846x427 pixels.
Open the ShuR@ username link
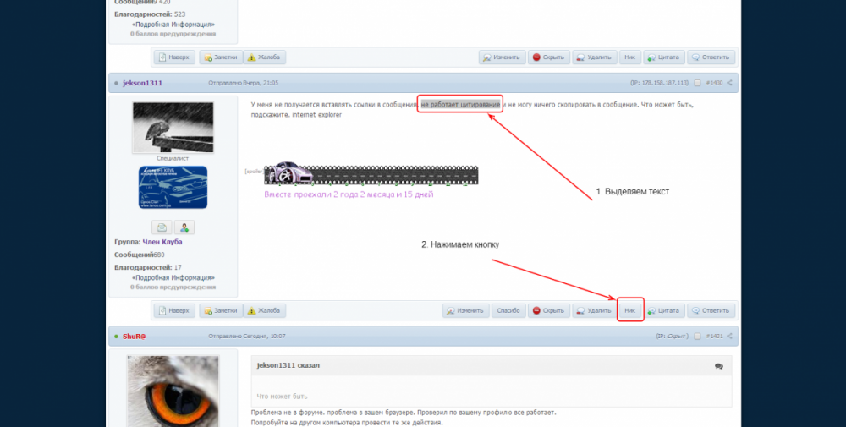click(x=135, y=336)
